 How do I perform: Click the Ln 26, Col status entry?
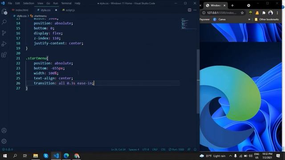click(118, 149)
